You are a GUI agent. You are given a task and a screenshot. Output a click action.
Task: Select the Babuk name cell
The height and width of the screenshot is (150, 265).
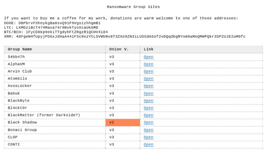click(x=55, y=93)
